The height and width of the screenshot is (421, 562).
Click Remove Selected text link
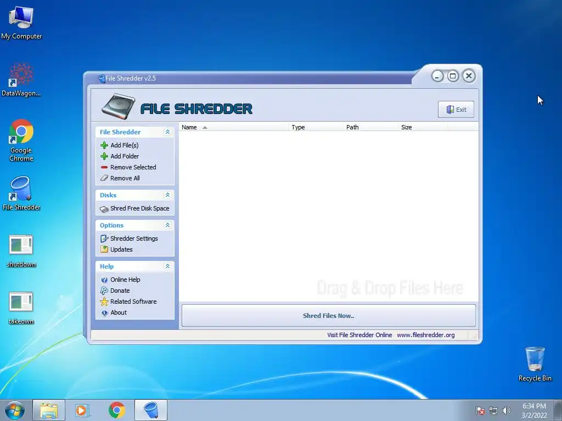(133, 167)
